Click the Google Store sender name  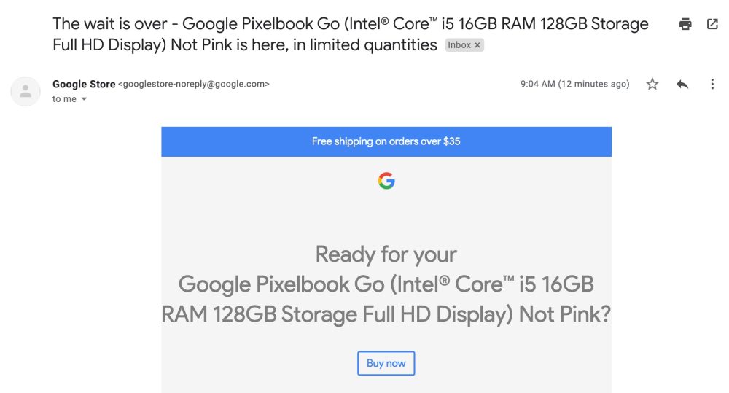coord(84,84)
